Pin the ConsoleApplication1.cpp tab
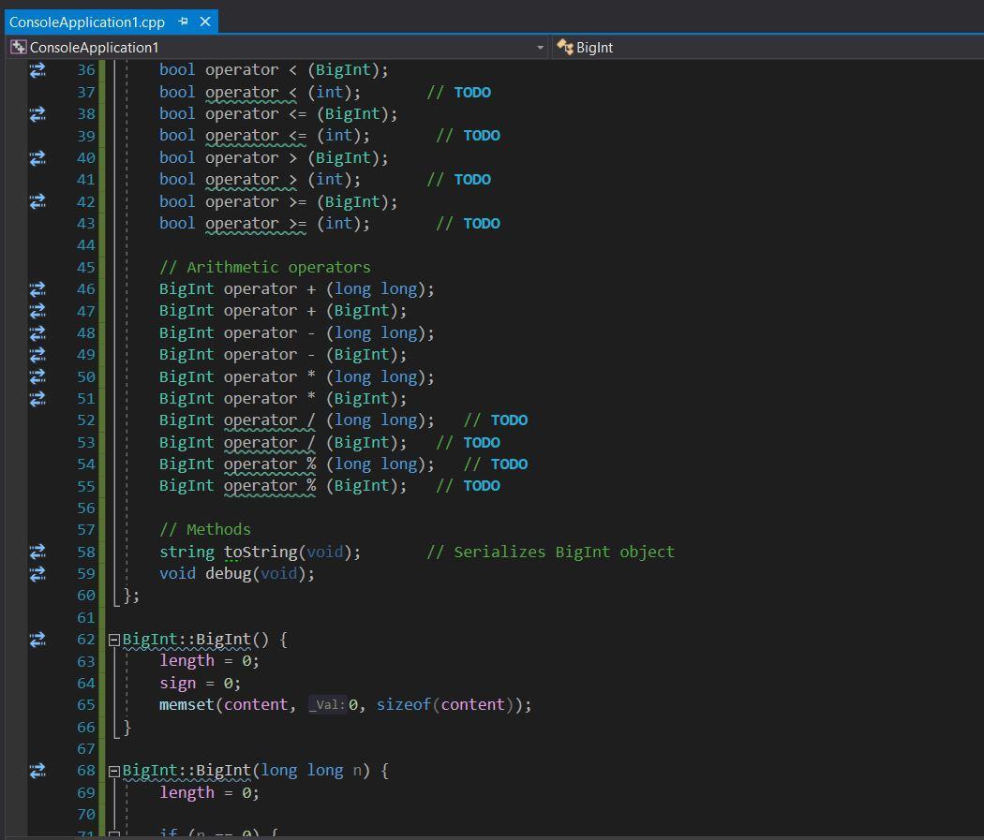The image size is (984, 840). point(184,22)
